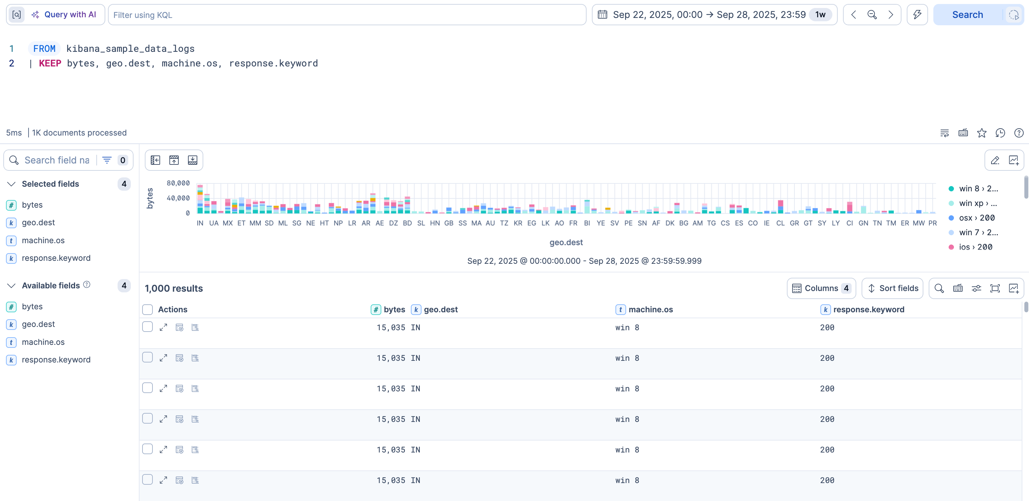Open Query with AI
The height and width of the screenshot is (501, 1029).
(x=64, y=15)
